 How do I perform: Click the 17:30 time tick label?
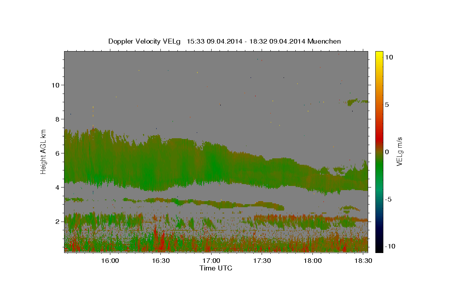[262, 261]
